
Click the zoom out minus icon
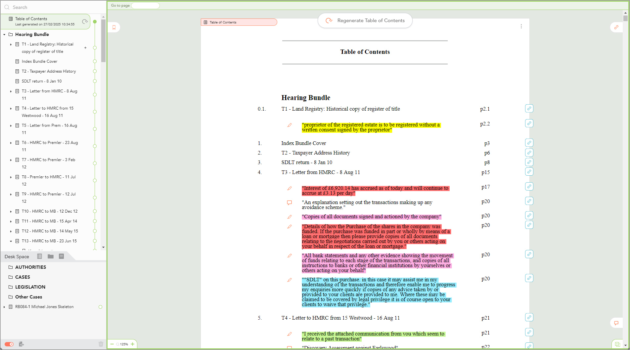click(x=112, y=344)
